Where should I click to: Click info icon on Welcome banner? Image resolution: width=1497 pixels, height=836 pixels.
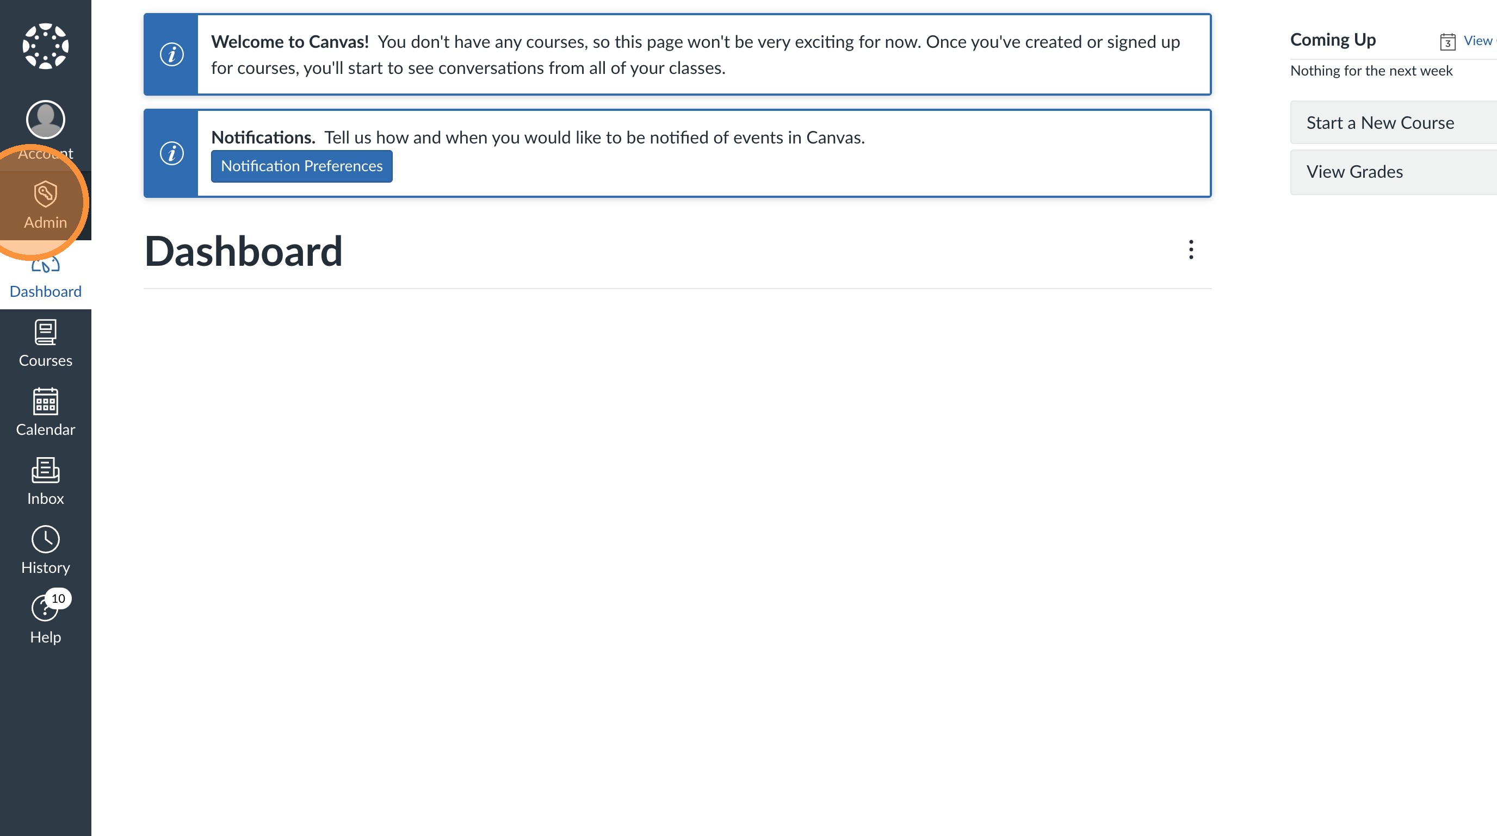171,54
